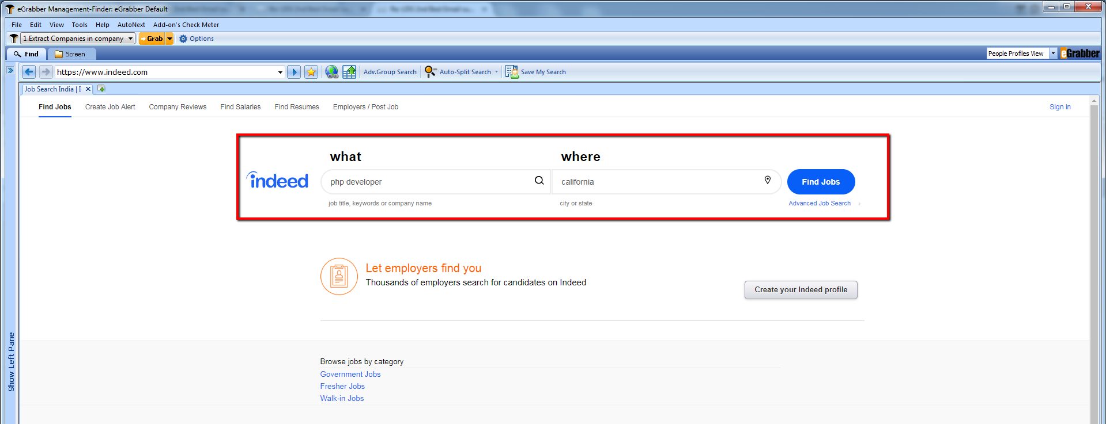1106x424 pixels.
Task: Open Government Jobs category link
Action: click(350, 374)
